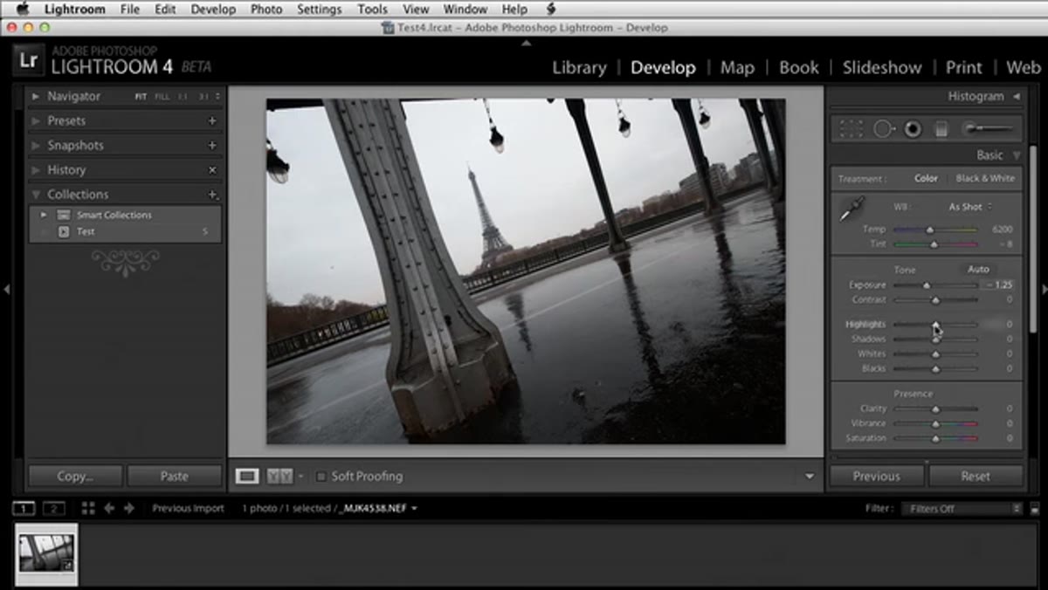The image size is (1048, 590).
Task: Switch to Before/After YY view
Action: (279, 476)
